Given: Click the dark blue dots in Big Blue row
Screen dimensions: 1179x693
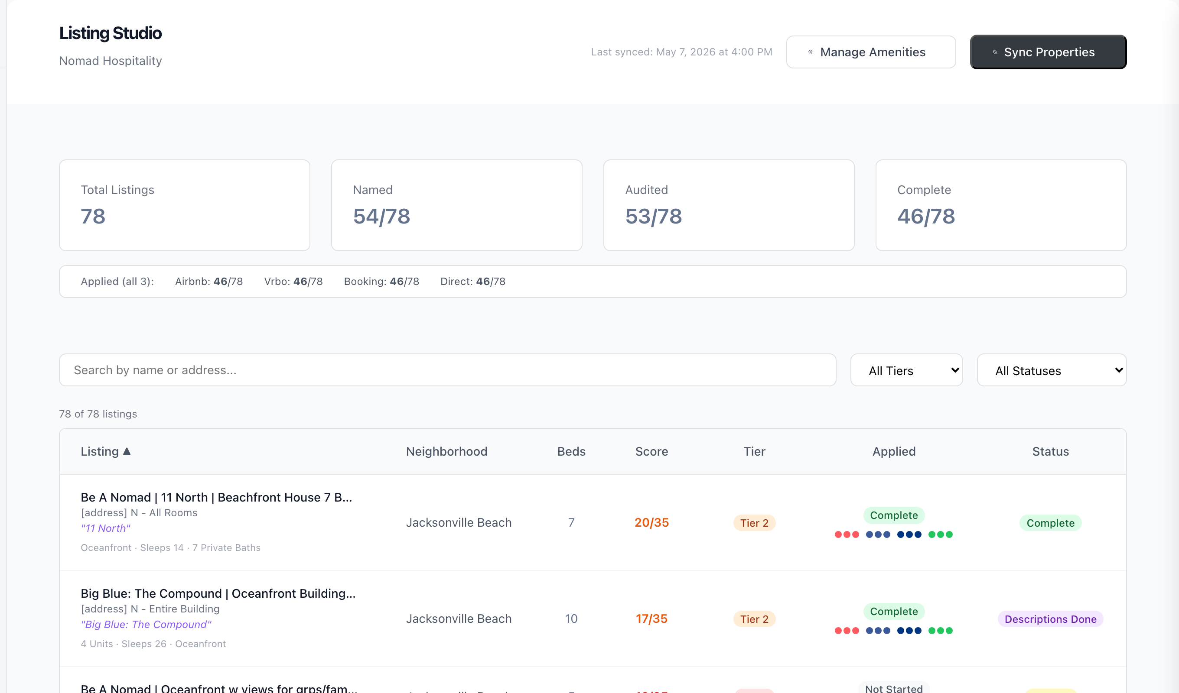Looking at the screenshot, I should click(909, 631).
